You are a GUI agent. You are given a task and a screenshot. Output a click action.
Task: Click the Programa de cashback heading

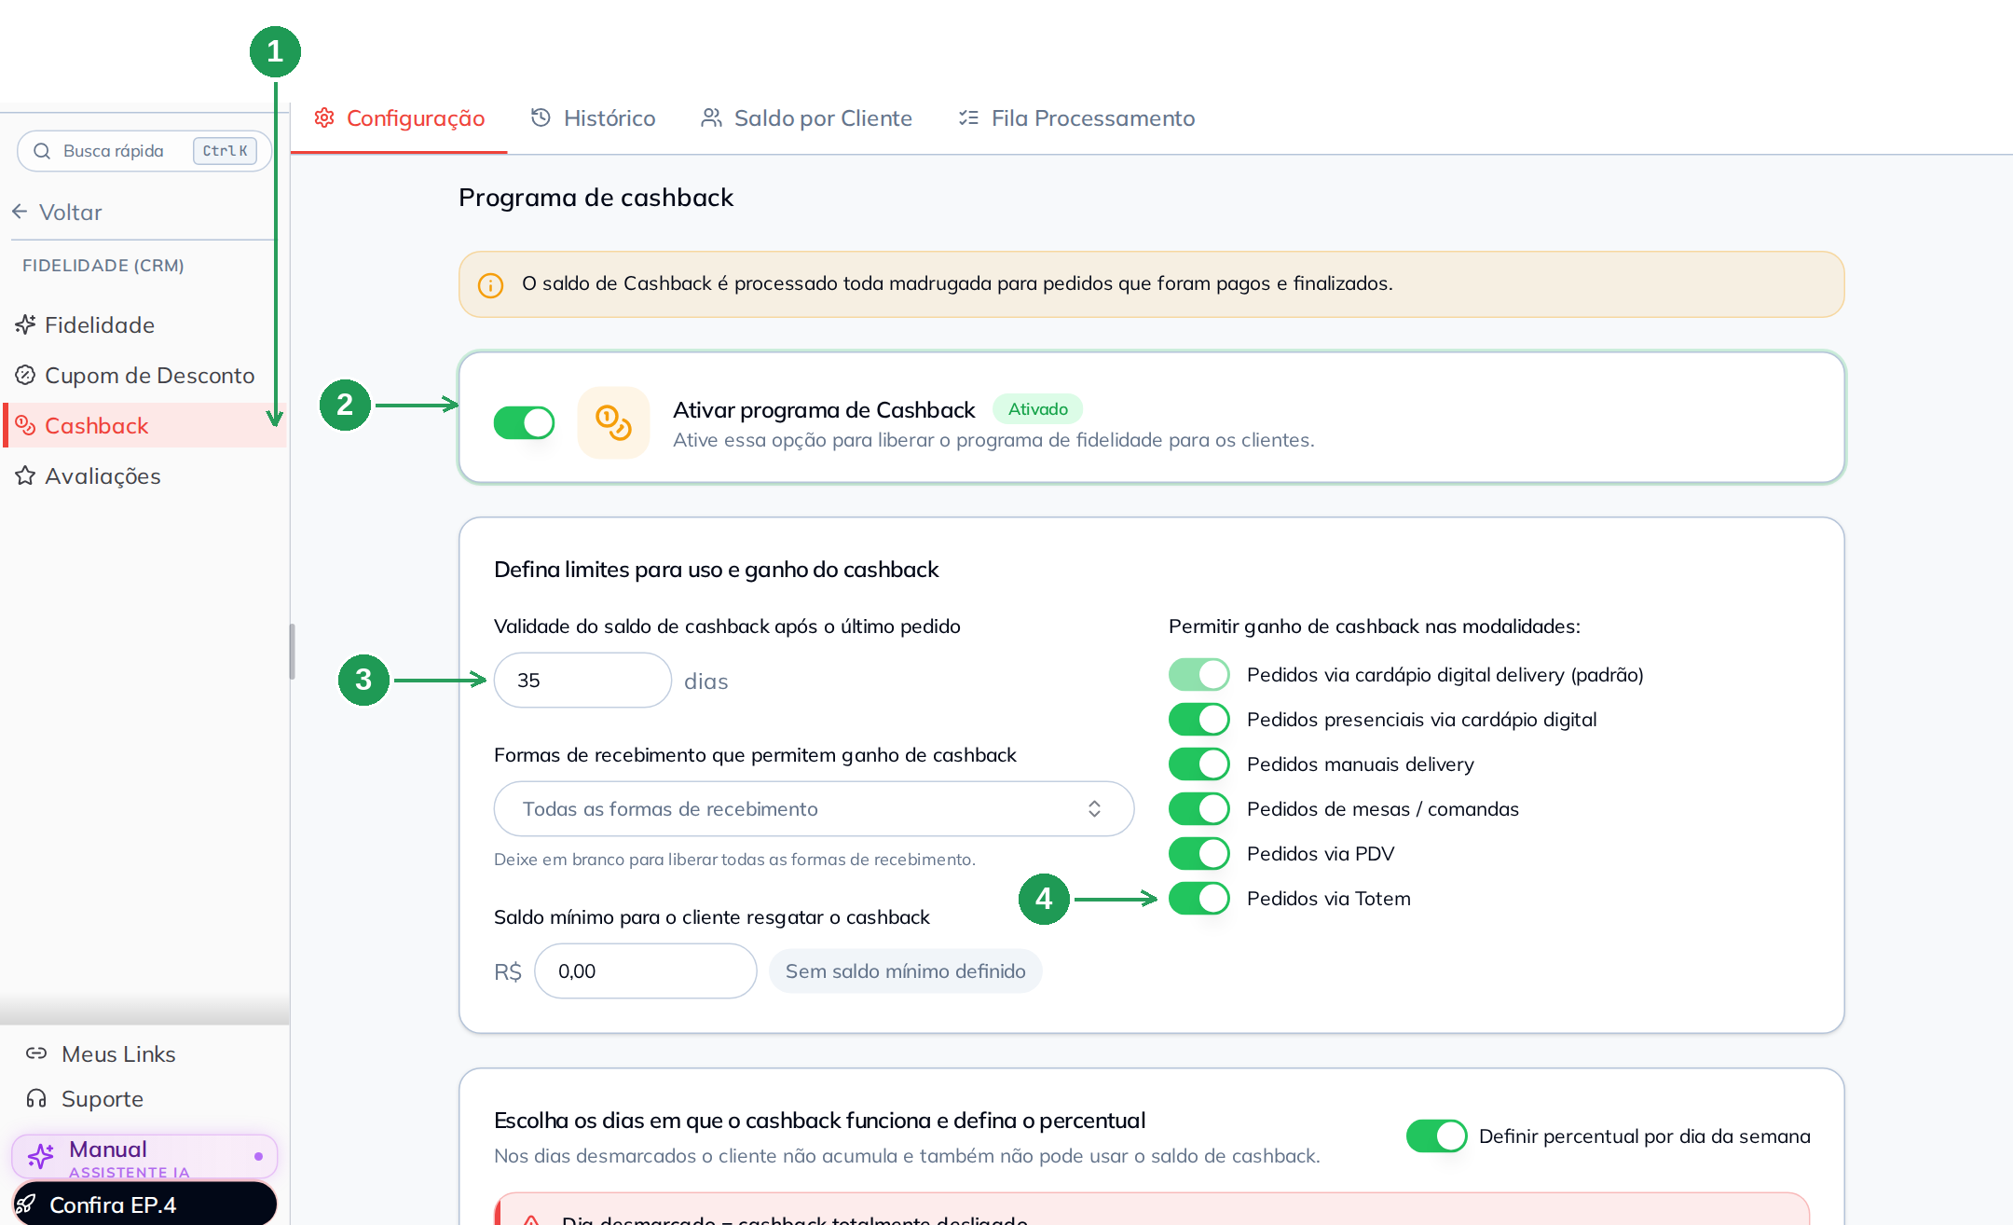click(596, 198)
